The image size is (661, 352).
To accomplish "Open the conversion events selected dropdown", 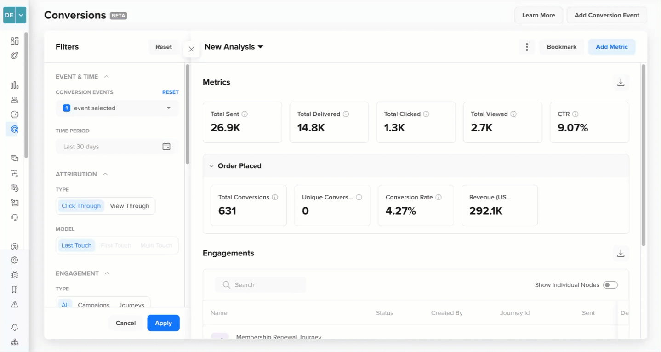I will tap(117, 108).
